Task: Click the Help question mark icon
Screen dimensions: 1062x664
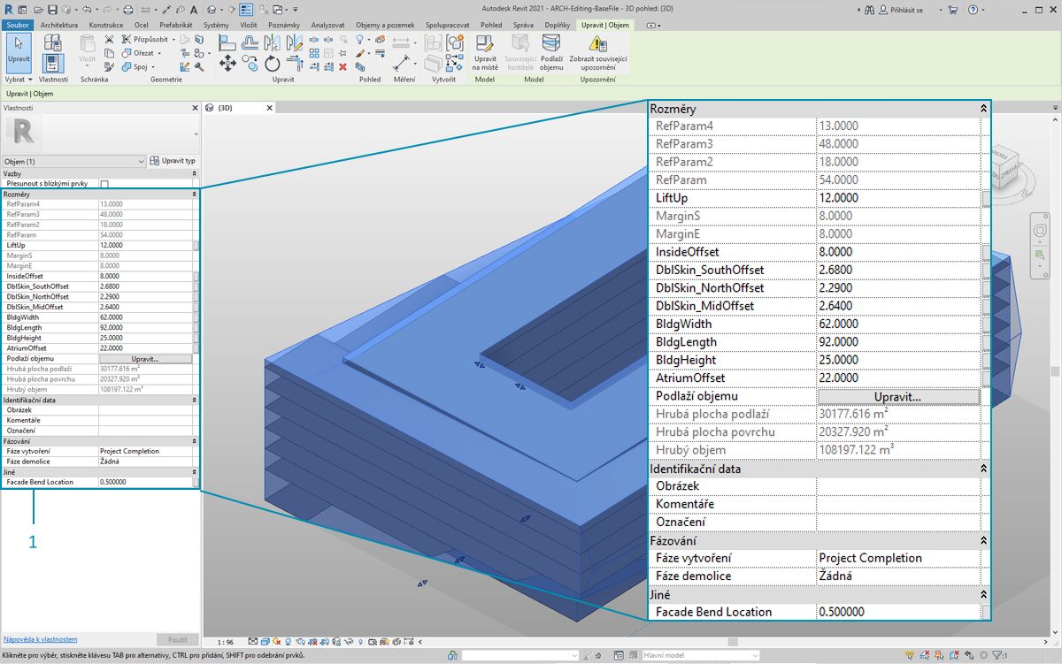Action: coord(973,10)
